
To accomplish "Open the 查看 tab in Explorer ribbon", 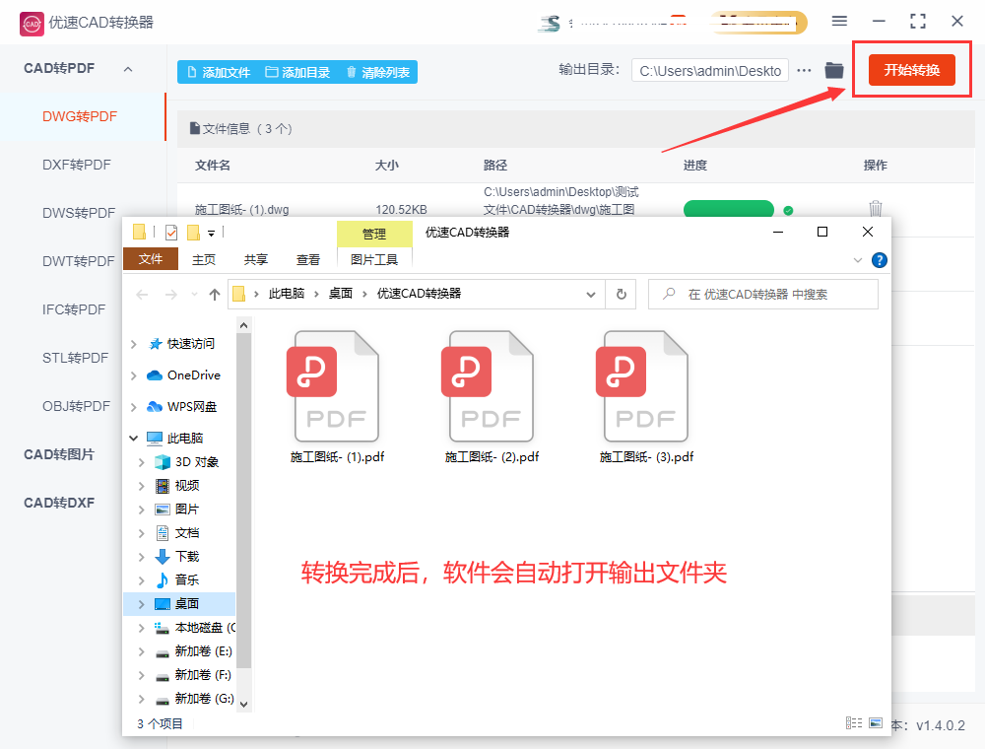I will pyautogui.click(x=307, y=259).
